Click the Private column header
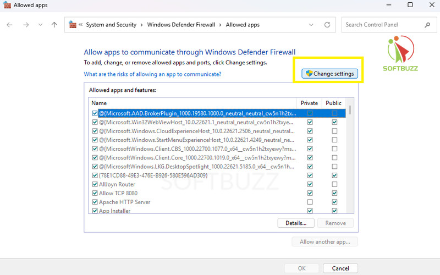The height and width of the screenshot is (275, 440). [309, 103]
